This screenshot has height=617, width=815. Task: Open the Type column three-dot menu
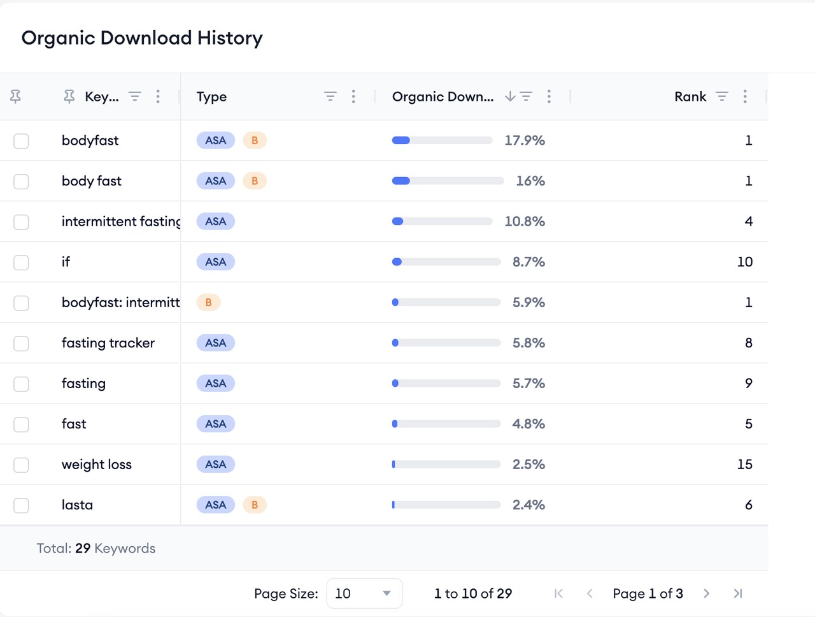pos(353,96)
